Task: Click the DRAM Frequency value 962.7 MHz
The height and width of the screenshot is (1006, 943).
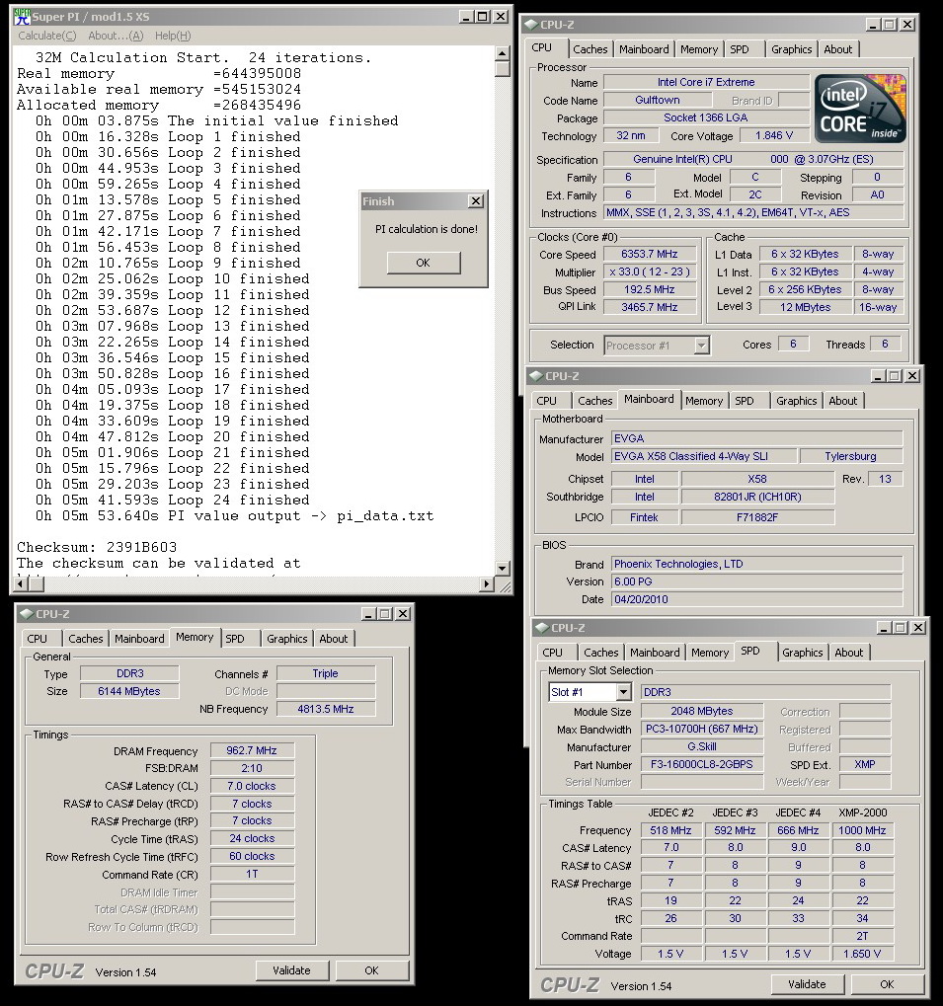Action: [252, 750]
